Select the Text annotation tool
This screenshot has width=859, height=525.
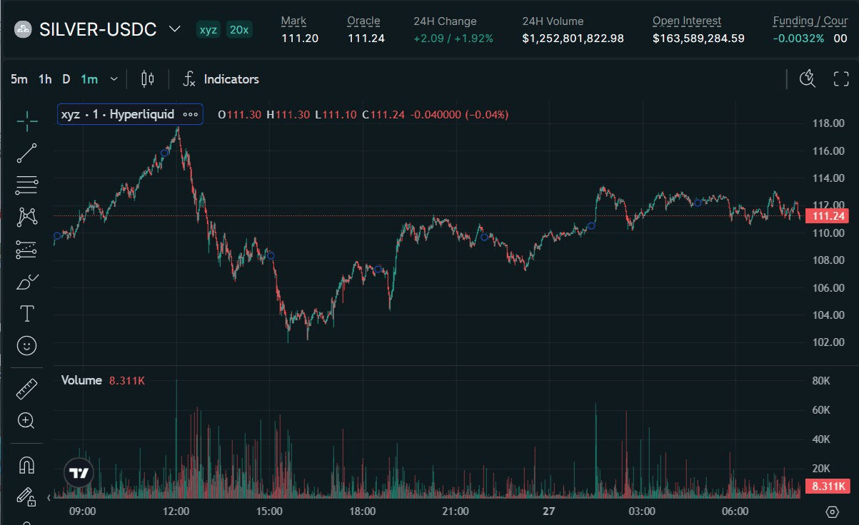26,313
